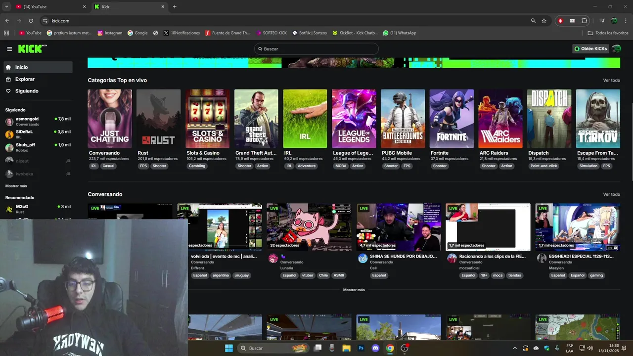Go back in browser history
Image resolution: width=633 pixels, height=356 pixels.
click(x=7, y=21)
